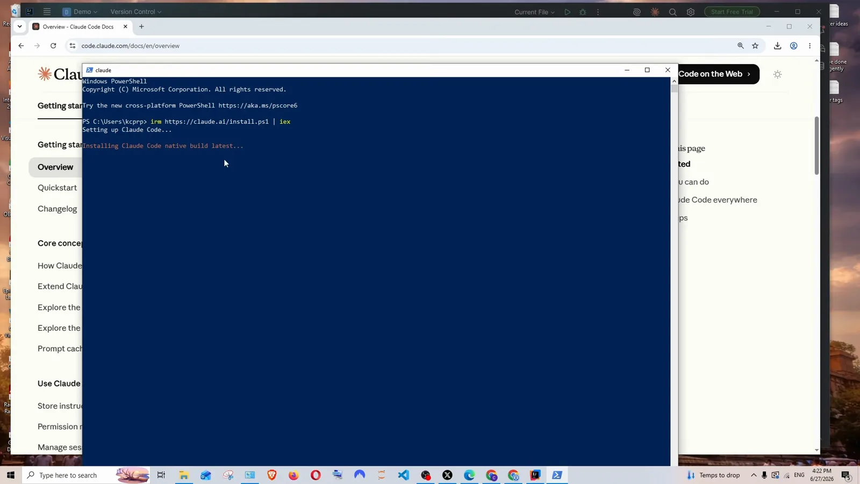The image size is (860, 484).
Task: Click the green Run icon in IntelliJ
Action: pos(567,12)
